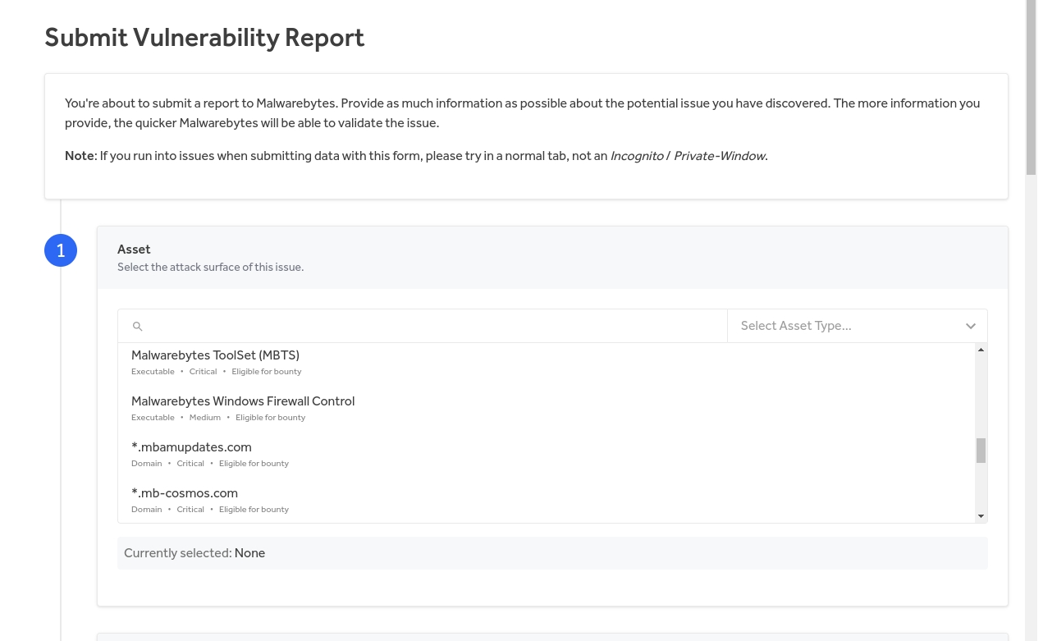Select the *.mbamupdates.com domain asset
This screenshot has height=641, width=1043.
click(x=547, y=454)
